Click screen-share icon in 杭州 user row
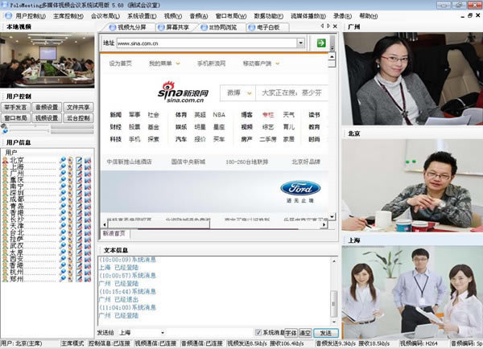This screenshot has height=349, width=483. 88,272
